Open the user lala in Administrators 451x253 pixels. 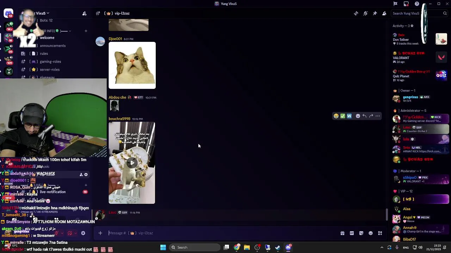click(x=420, y=139)
